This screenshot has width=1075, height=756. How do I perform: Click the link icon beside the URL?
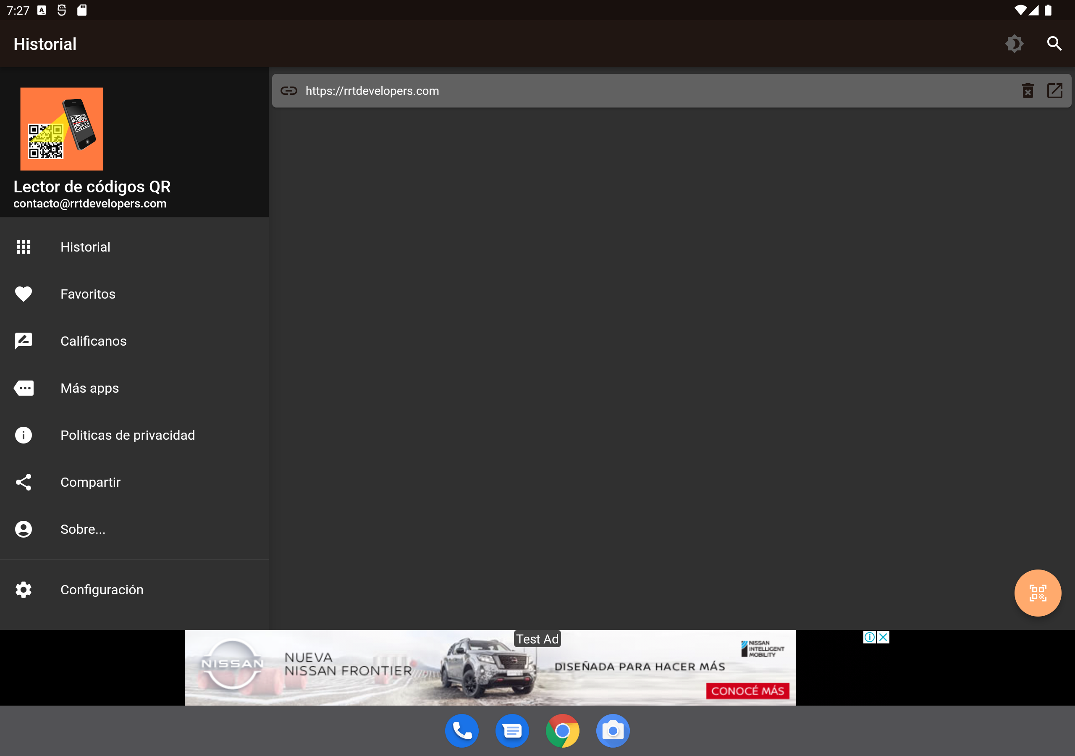[289, 91]
